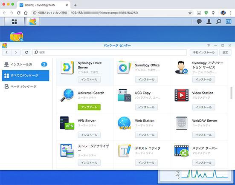Open 設定 settings button
The image size is (235, 185).
coord(225,52)
